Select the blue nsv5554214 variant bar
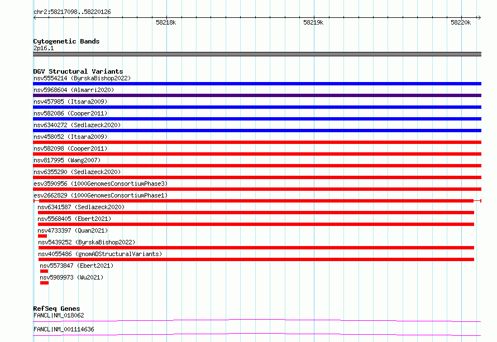The width and height of the screenshot is (497, 342). pyautogui.click(x=257, y=84)
